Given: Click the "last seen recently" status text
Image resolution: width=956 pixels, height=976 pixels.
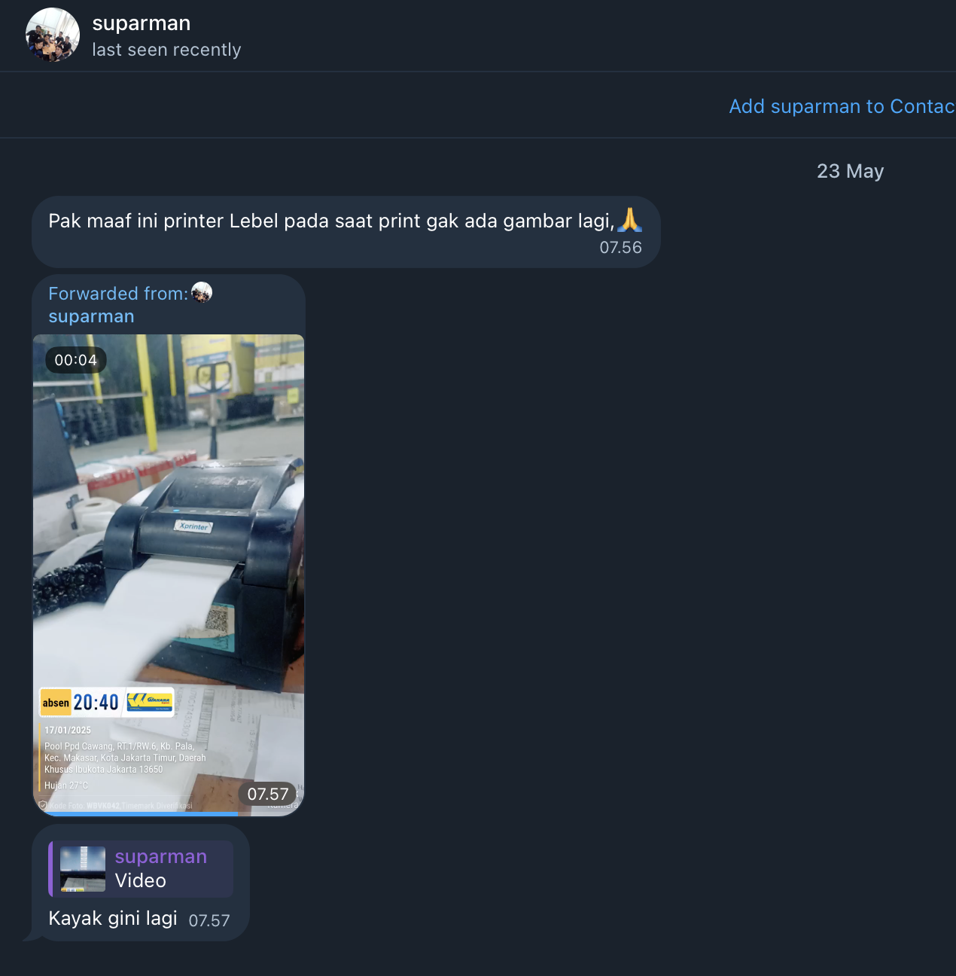Looking at the screenshot, I should pyautogui.click(x=166, y=50).
